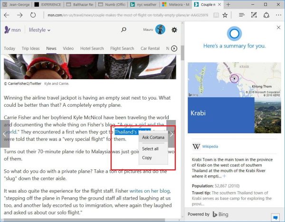This screenshot has height=222, width=285.
Task: Go forward to the next page
Action: coord(20,15)
